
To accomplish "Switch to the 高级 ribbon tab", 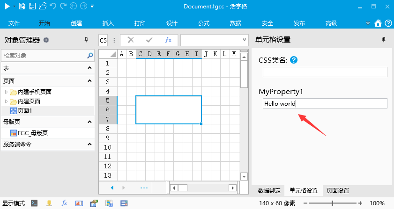I will tap(331, 23).
